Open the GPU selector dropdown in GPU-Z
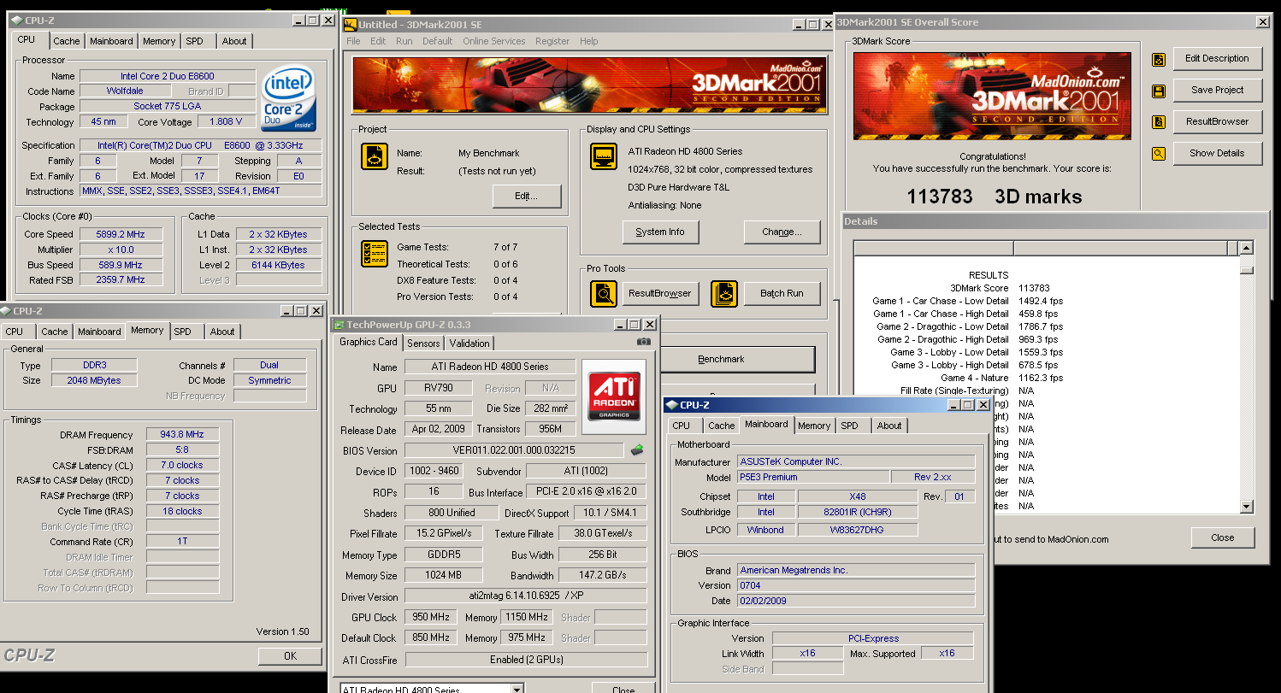This screenshot has height=693, width=1281. [x=517, y=689]
